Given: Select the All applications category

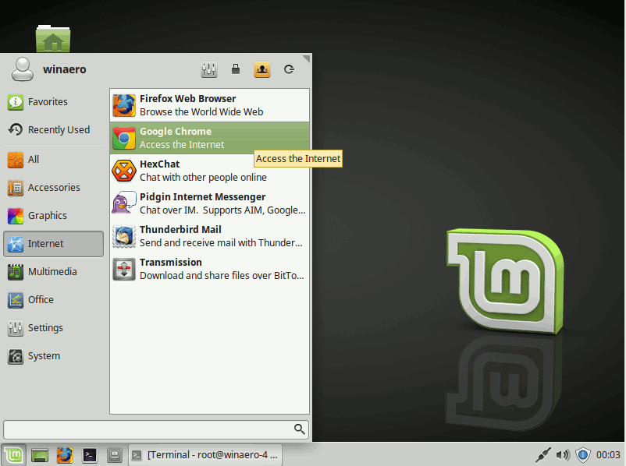Looking at the screenshot, I should point(54,160).
